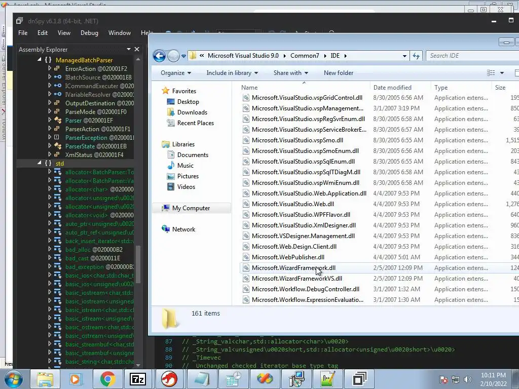
Task: Sort by the Name column header
Action: click(249, 88)
